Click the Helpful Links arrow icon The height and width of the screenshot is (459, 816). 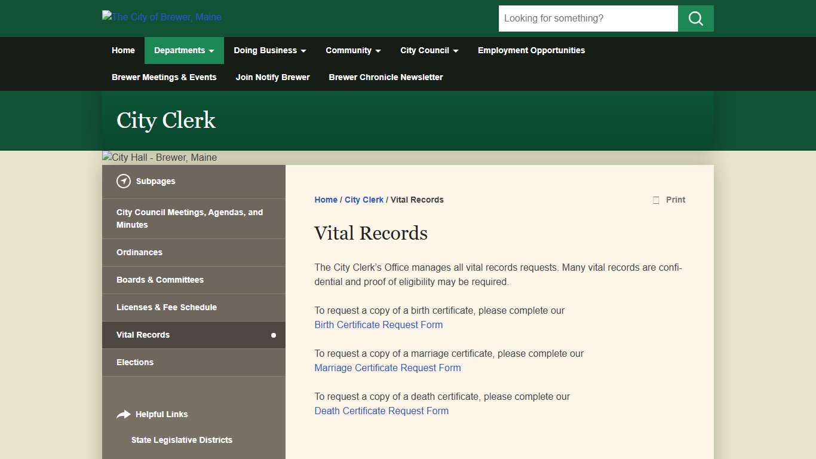(x=124, y=414)
